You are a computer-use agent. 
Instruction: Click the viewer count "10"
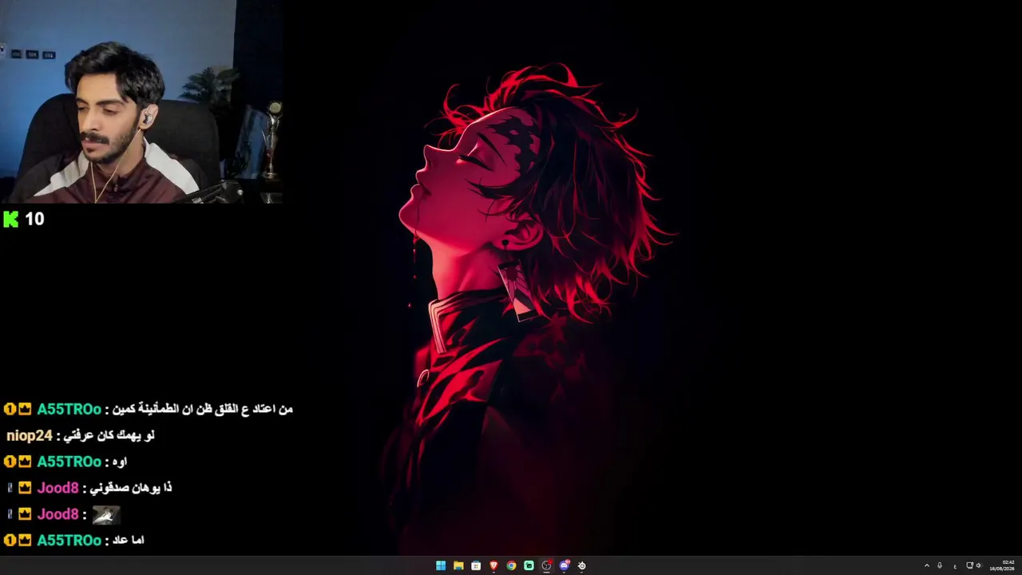[34, 219]
